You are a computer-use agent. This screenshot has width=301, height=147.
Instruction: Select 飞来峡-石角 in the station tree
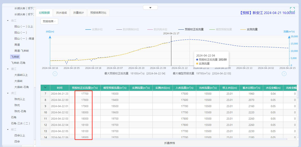pyautogui.click(x=18, y=63)
